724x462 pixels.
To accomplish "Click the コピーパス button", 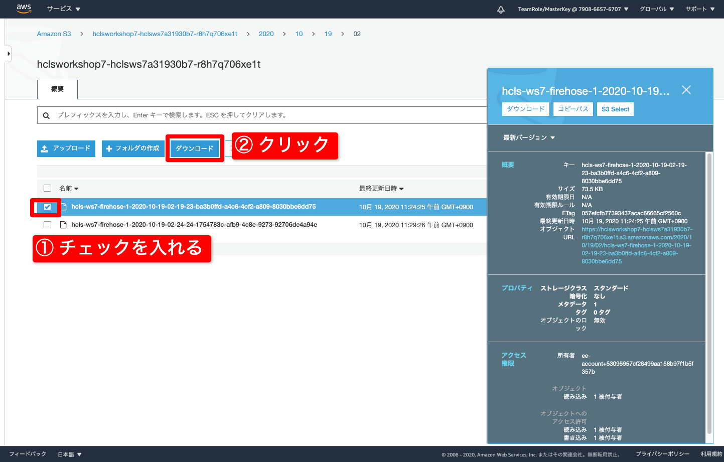I will point(573,109).
